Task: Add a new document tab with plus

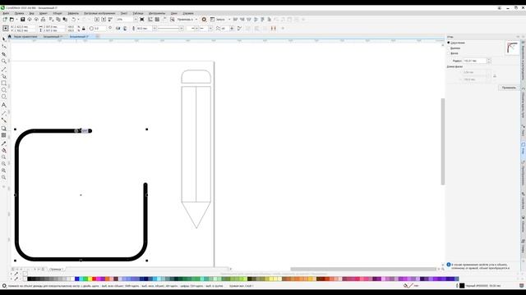Action: pos(98,36)
